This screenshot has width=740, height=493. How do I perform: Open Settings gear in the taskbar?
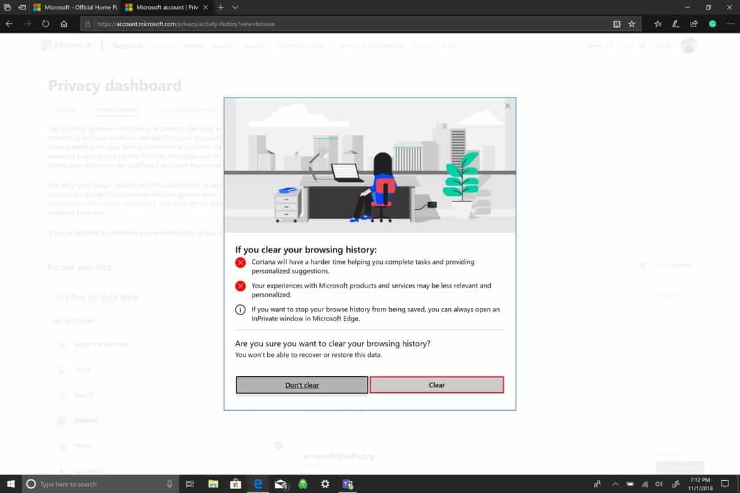pyautogui.click(x=325, y=484)
